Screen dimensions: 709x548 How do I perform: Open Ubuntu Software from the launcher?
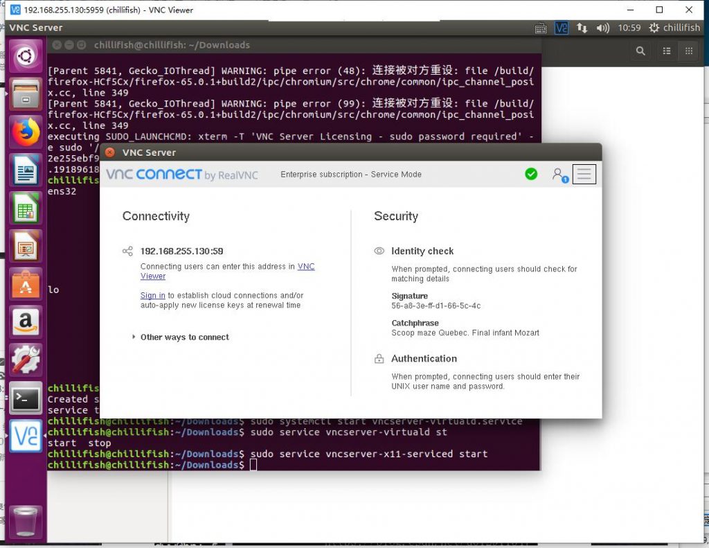[x=26, y=284]
